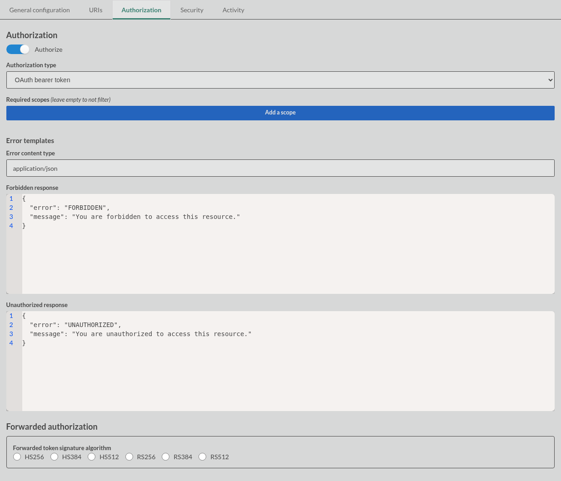Image resolution: width=561 pixels, height=481 pixels.
Task: Select RS256 as the token algorithm
Action: coord(129,457)
